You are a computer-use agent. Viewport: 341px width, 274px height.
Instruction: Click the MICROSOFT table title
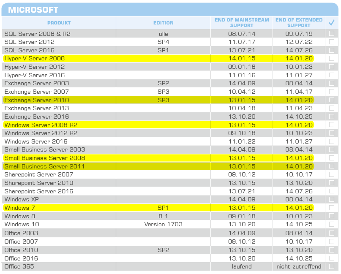tap(33, 10)
